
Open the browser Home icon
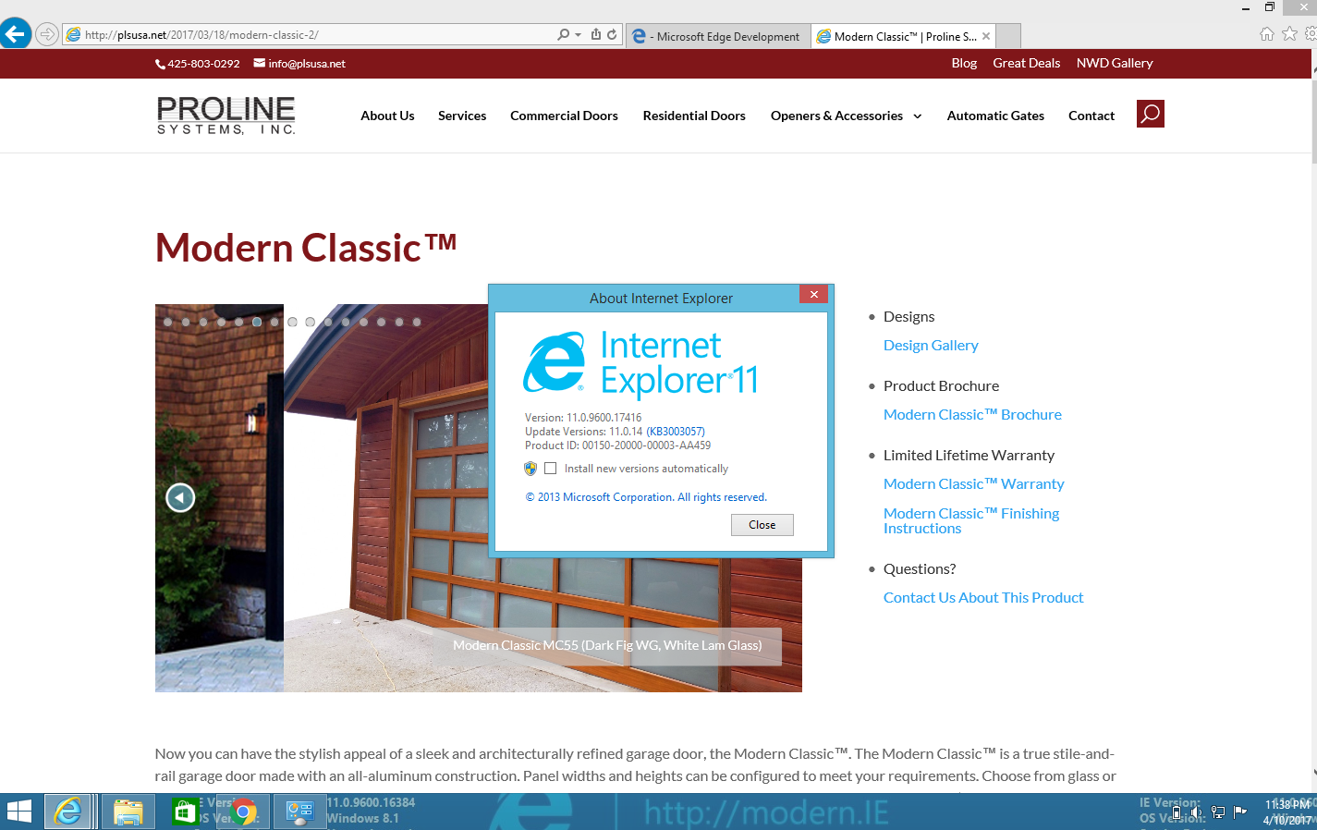1267,34
